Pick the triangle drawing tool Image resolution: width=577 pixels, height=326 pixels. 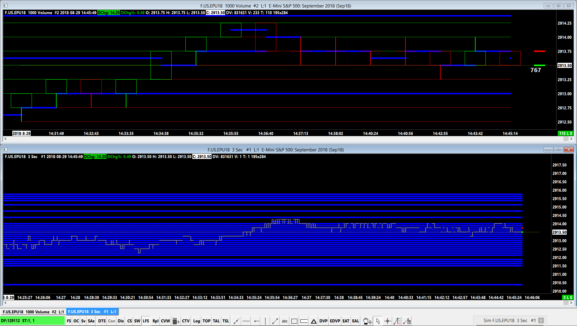(x=314, y=321)
